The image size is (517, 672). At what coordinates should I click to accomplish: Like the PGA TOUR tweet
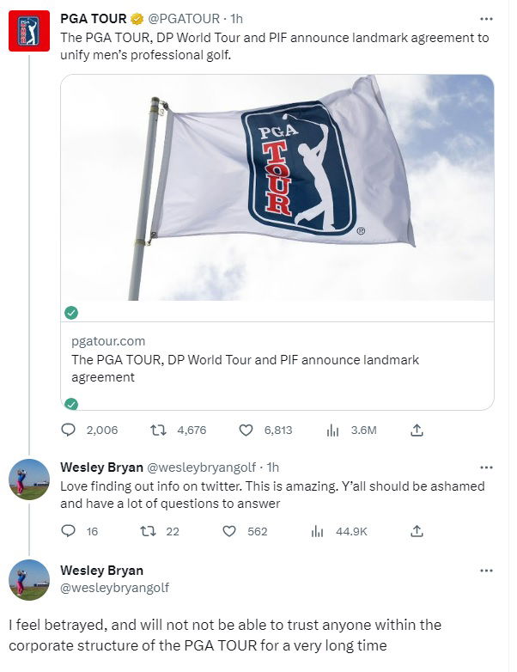246,430
